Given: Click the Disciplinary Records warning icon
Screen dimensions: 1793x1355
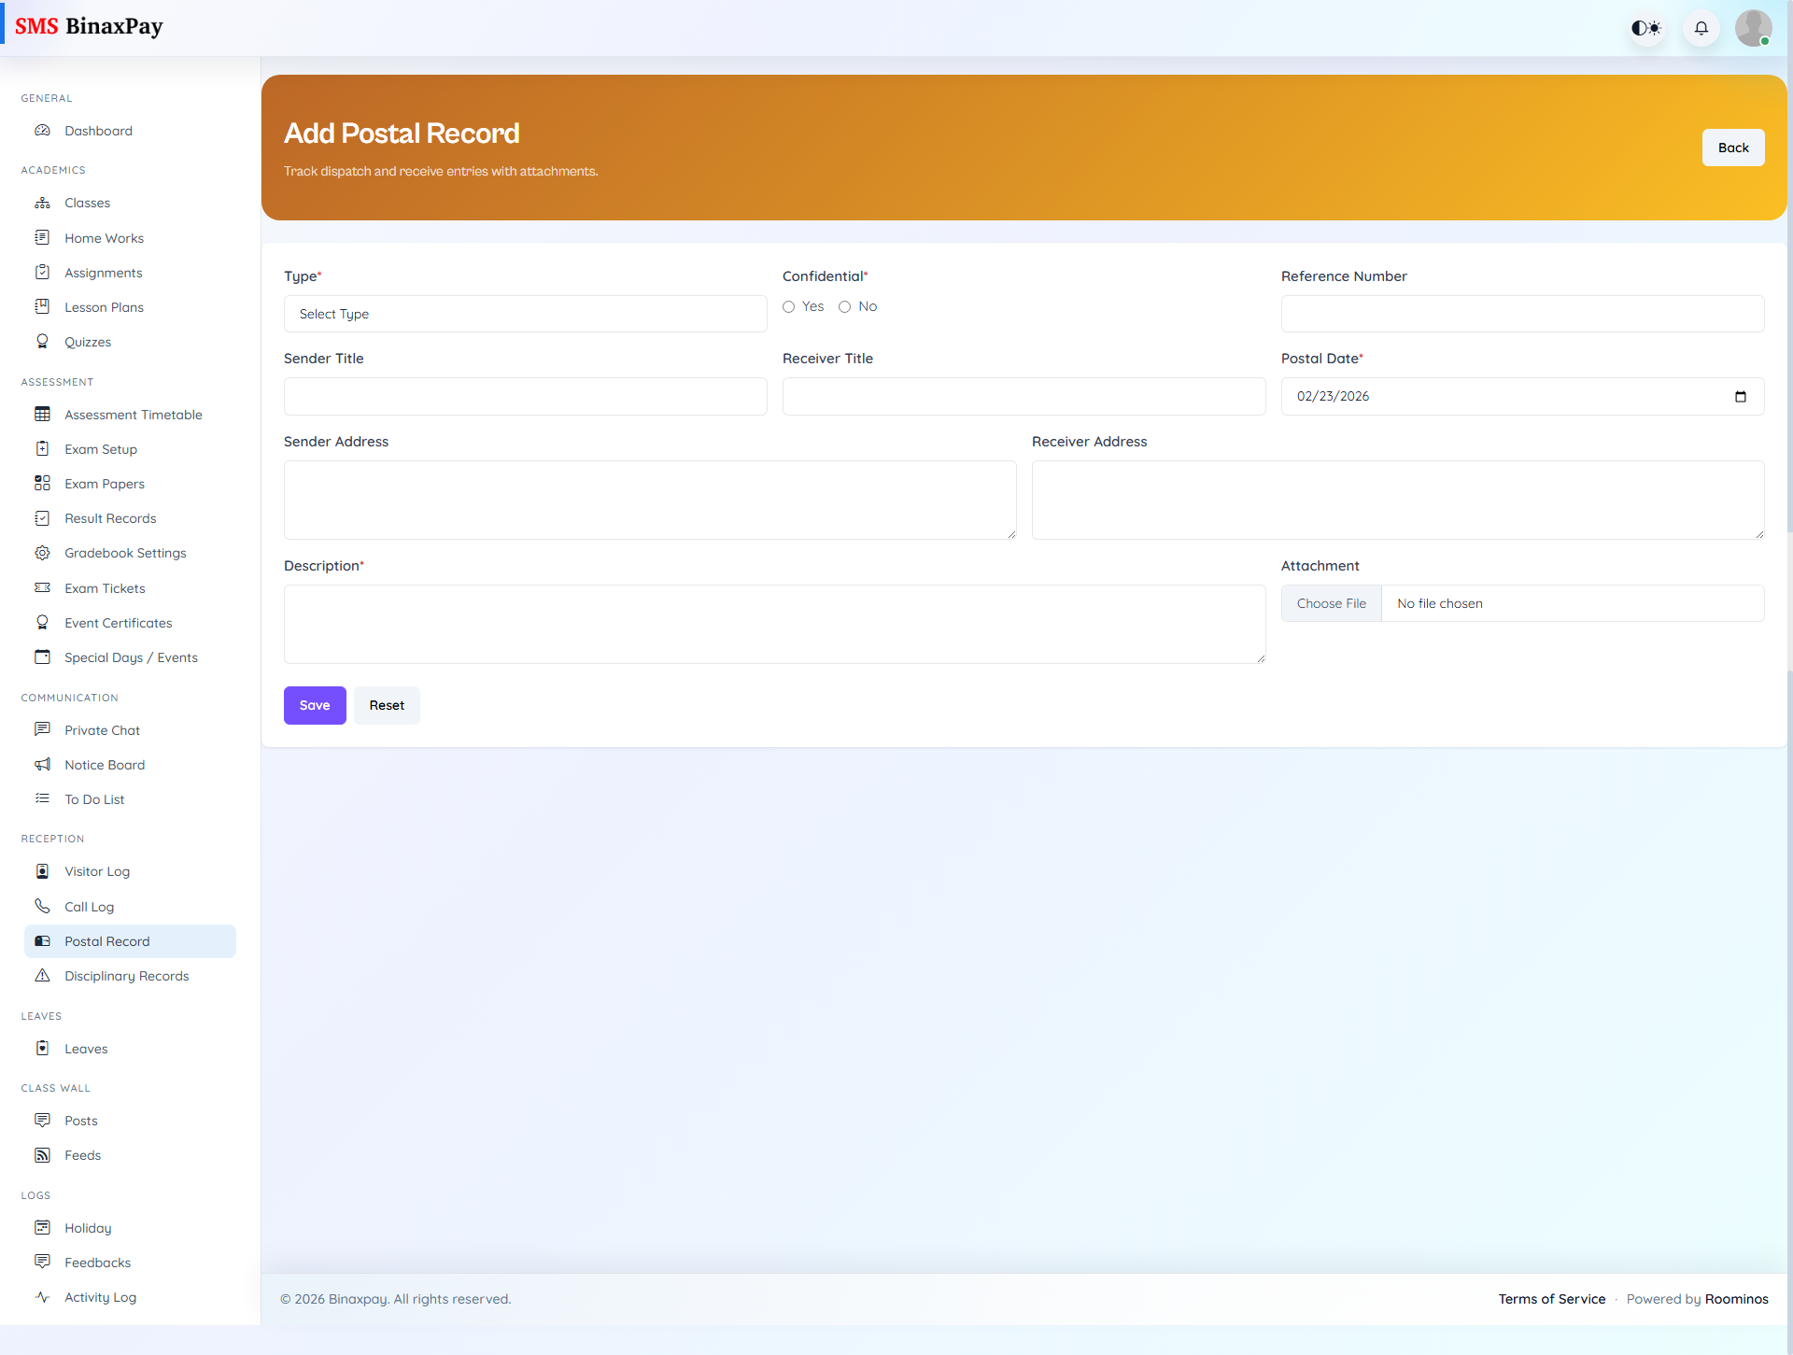Looking at the screenshot, I should 43,975.
